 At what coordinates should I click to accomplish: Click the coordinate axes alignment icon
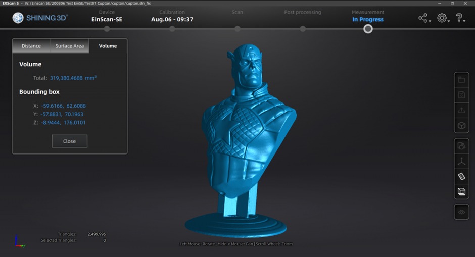[x=461, y=162]
